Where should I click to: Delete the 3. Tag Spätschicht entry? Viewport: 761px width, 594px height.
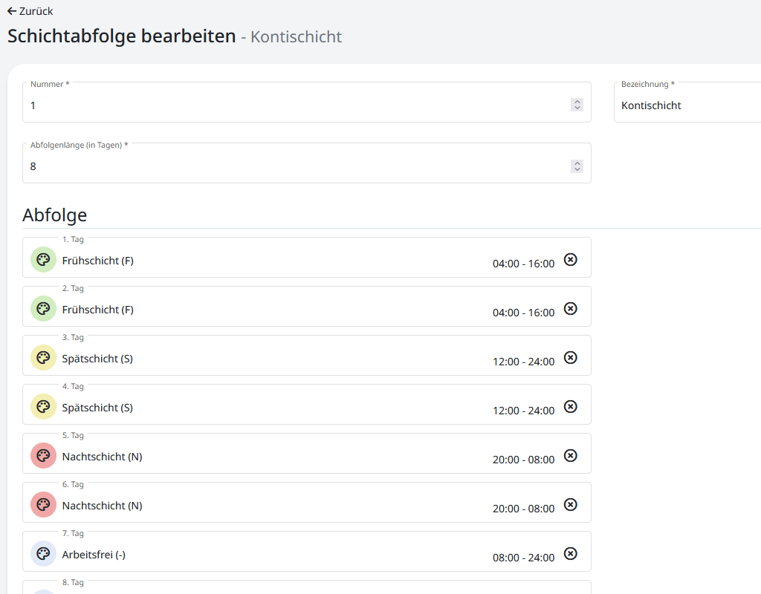pyautogui.click(x=570, y=357)
